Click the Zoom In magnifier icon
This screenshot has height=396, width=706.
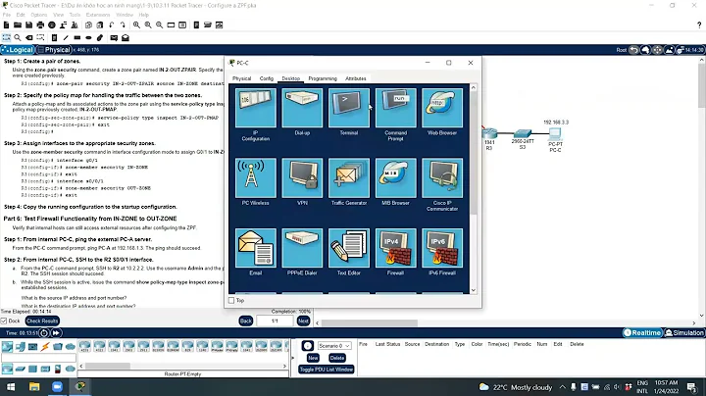[136, 25]
